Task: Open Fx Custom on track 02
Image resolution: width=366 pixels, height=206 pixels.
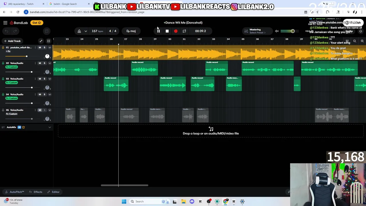Action: [12, 67]
